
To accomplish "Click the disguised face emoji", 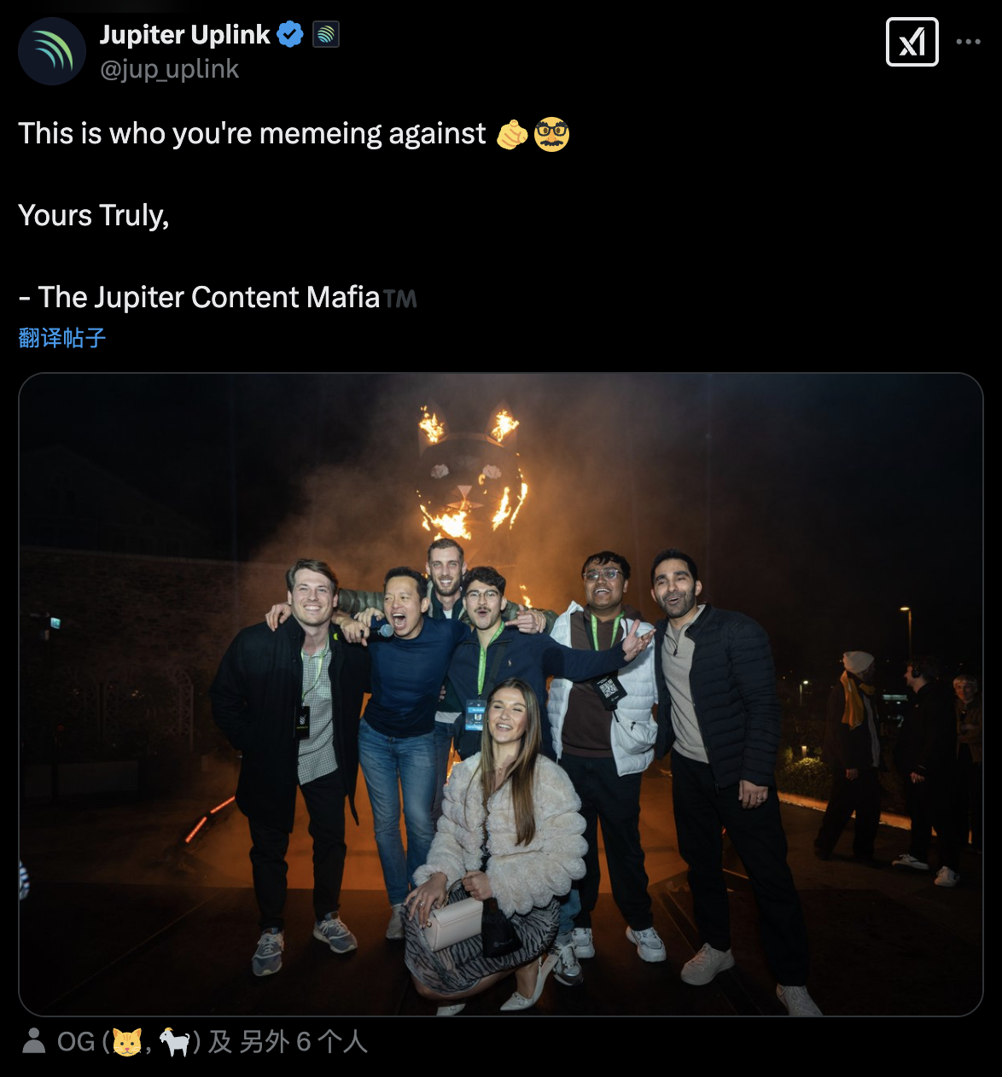I will tap(551, 134).
